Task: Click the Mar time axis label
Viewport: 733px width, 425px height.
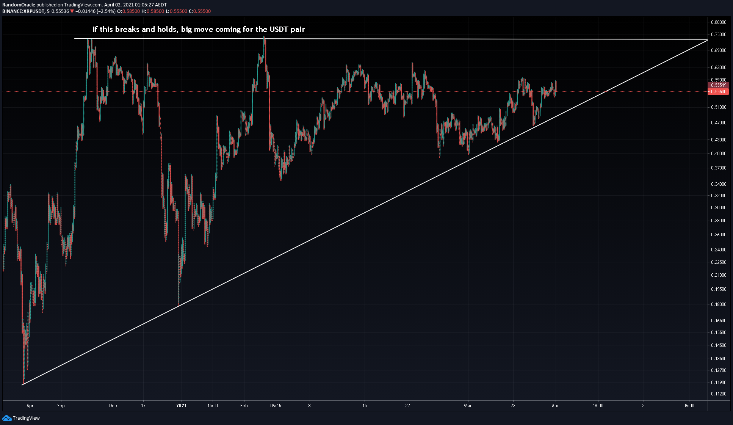Action: 468,406
